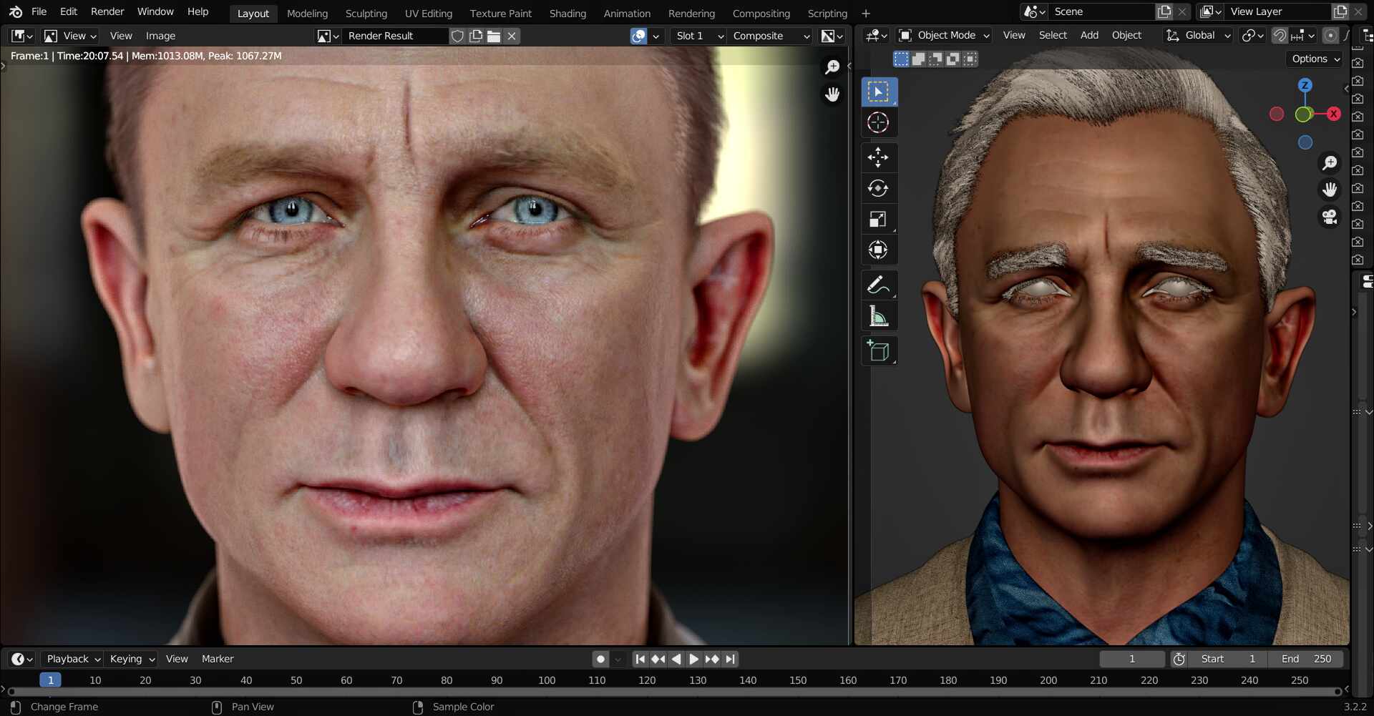Click the Options button in viewport
This screenshot has height=716, width=1374.
[1315, 59]
